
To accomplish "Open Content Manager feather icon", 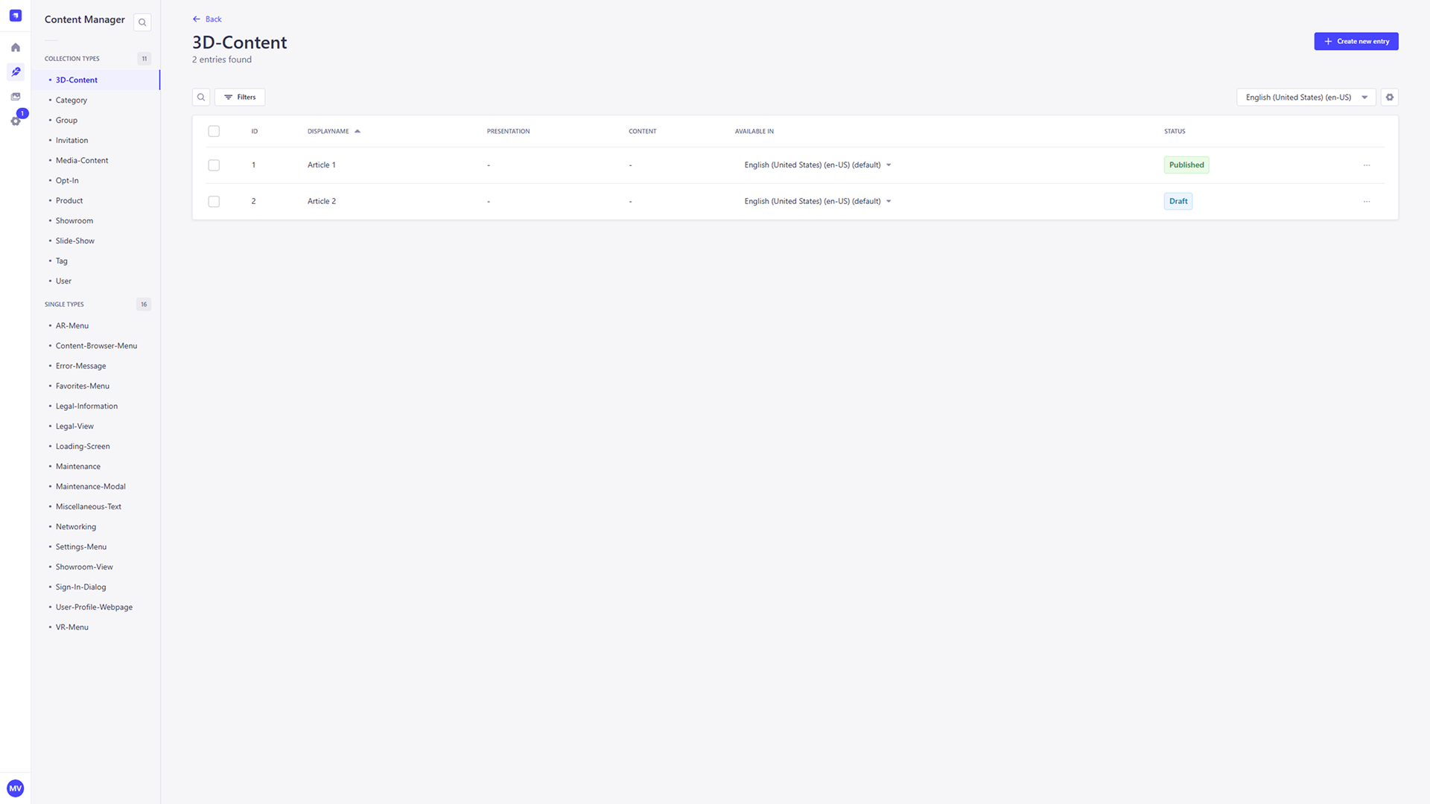I will (x=15, y=72).
